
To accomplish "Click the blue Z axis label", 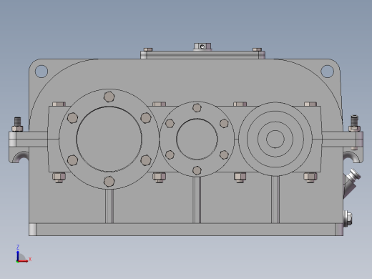I will [x=18, y=247].
